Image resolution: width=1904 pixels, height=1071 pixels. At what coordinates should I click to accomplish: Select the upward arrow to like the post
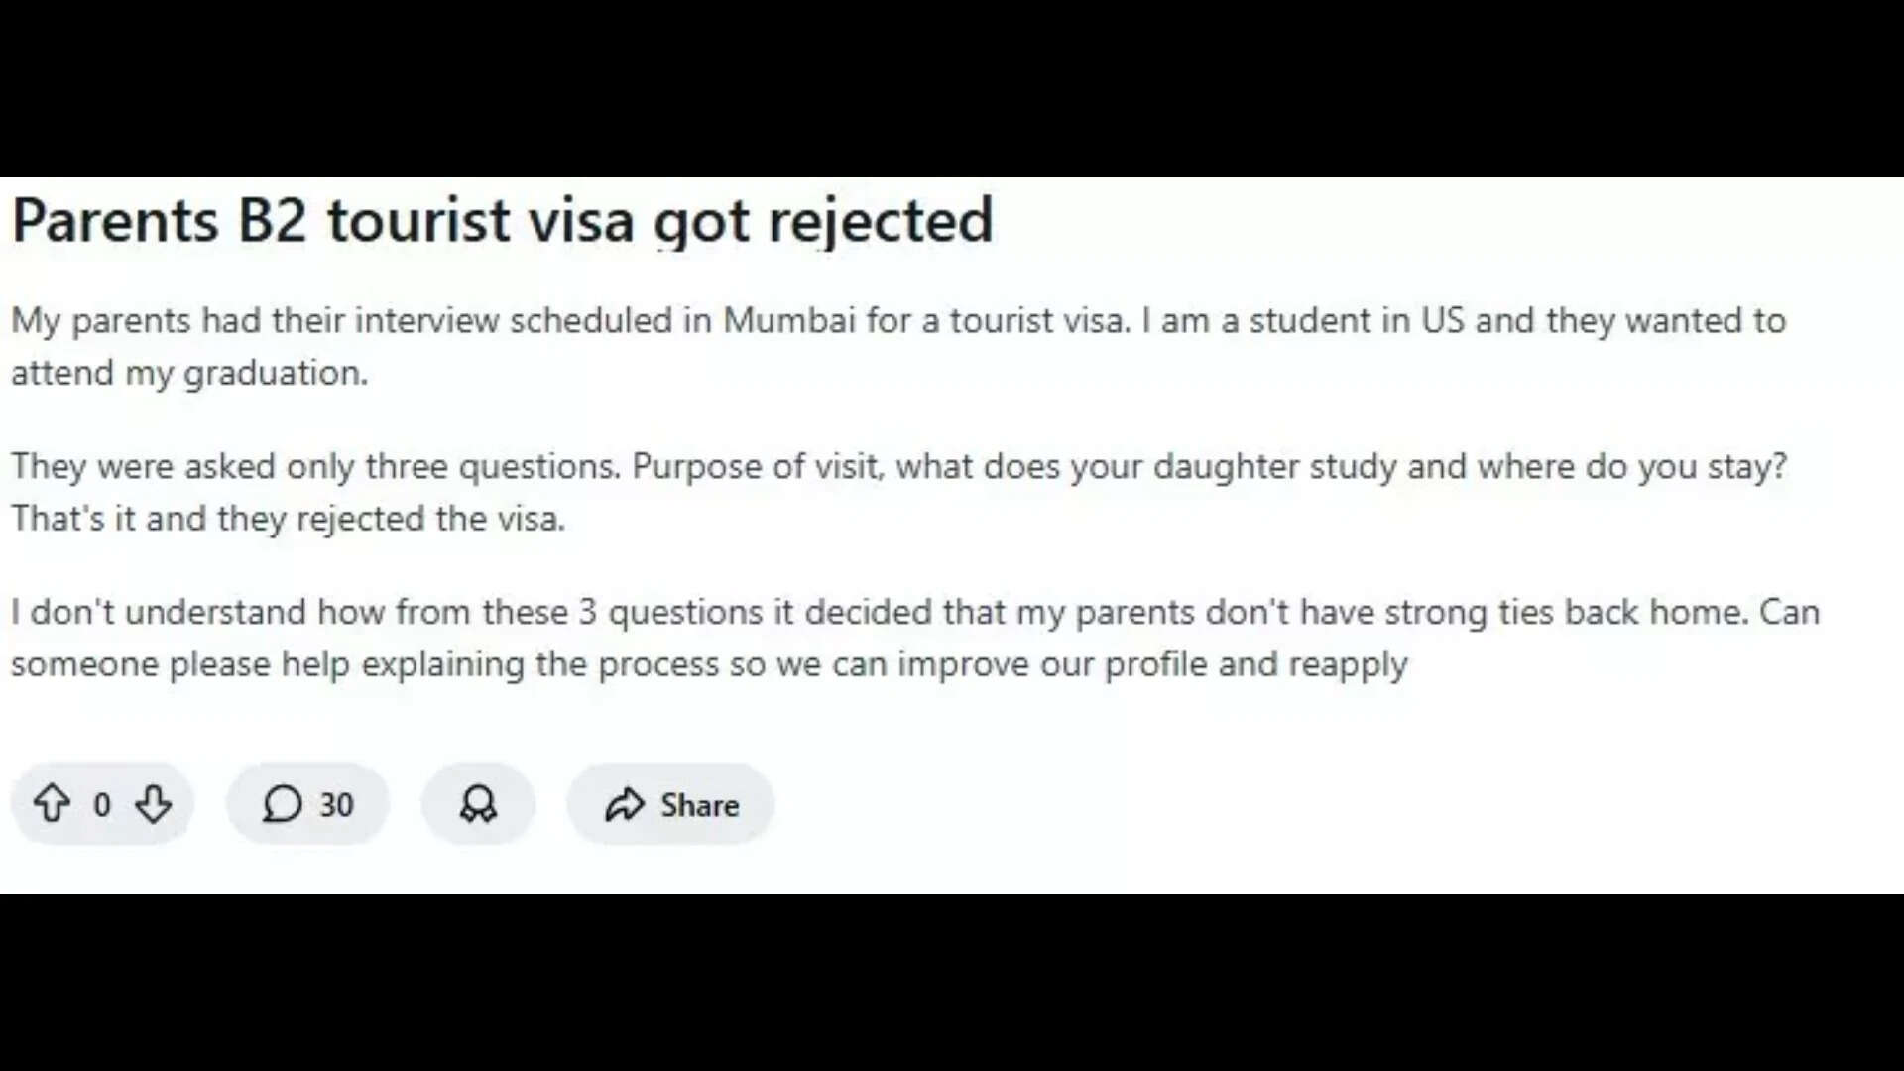(54, 805)
